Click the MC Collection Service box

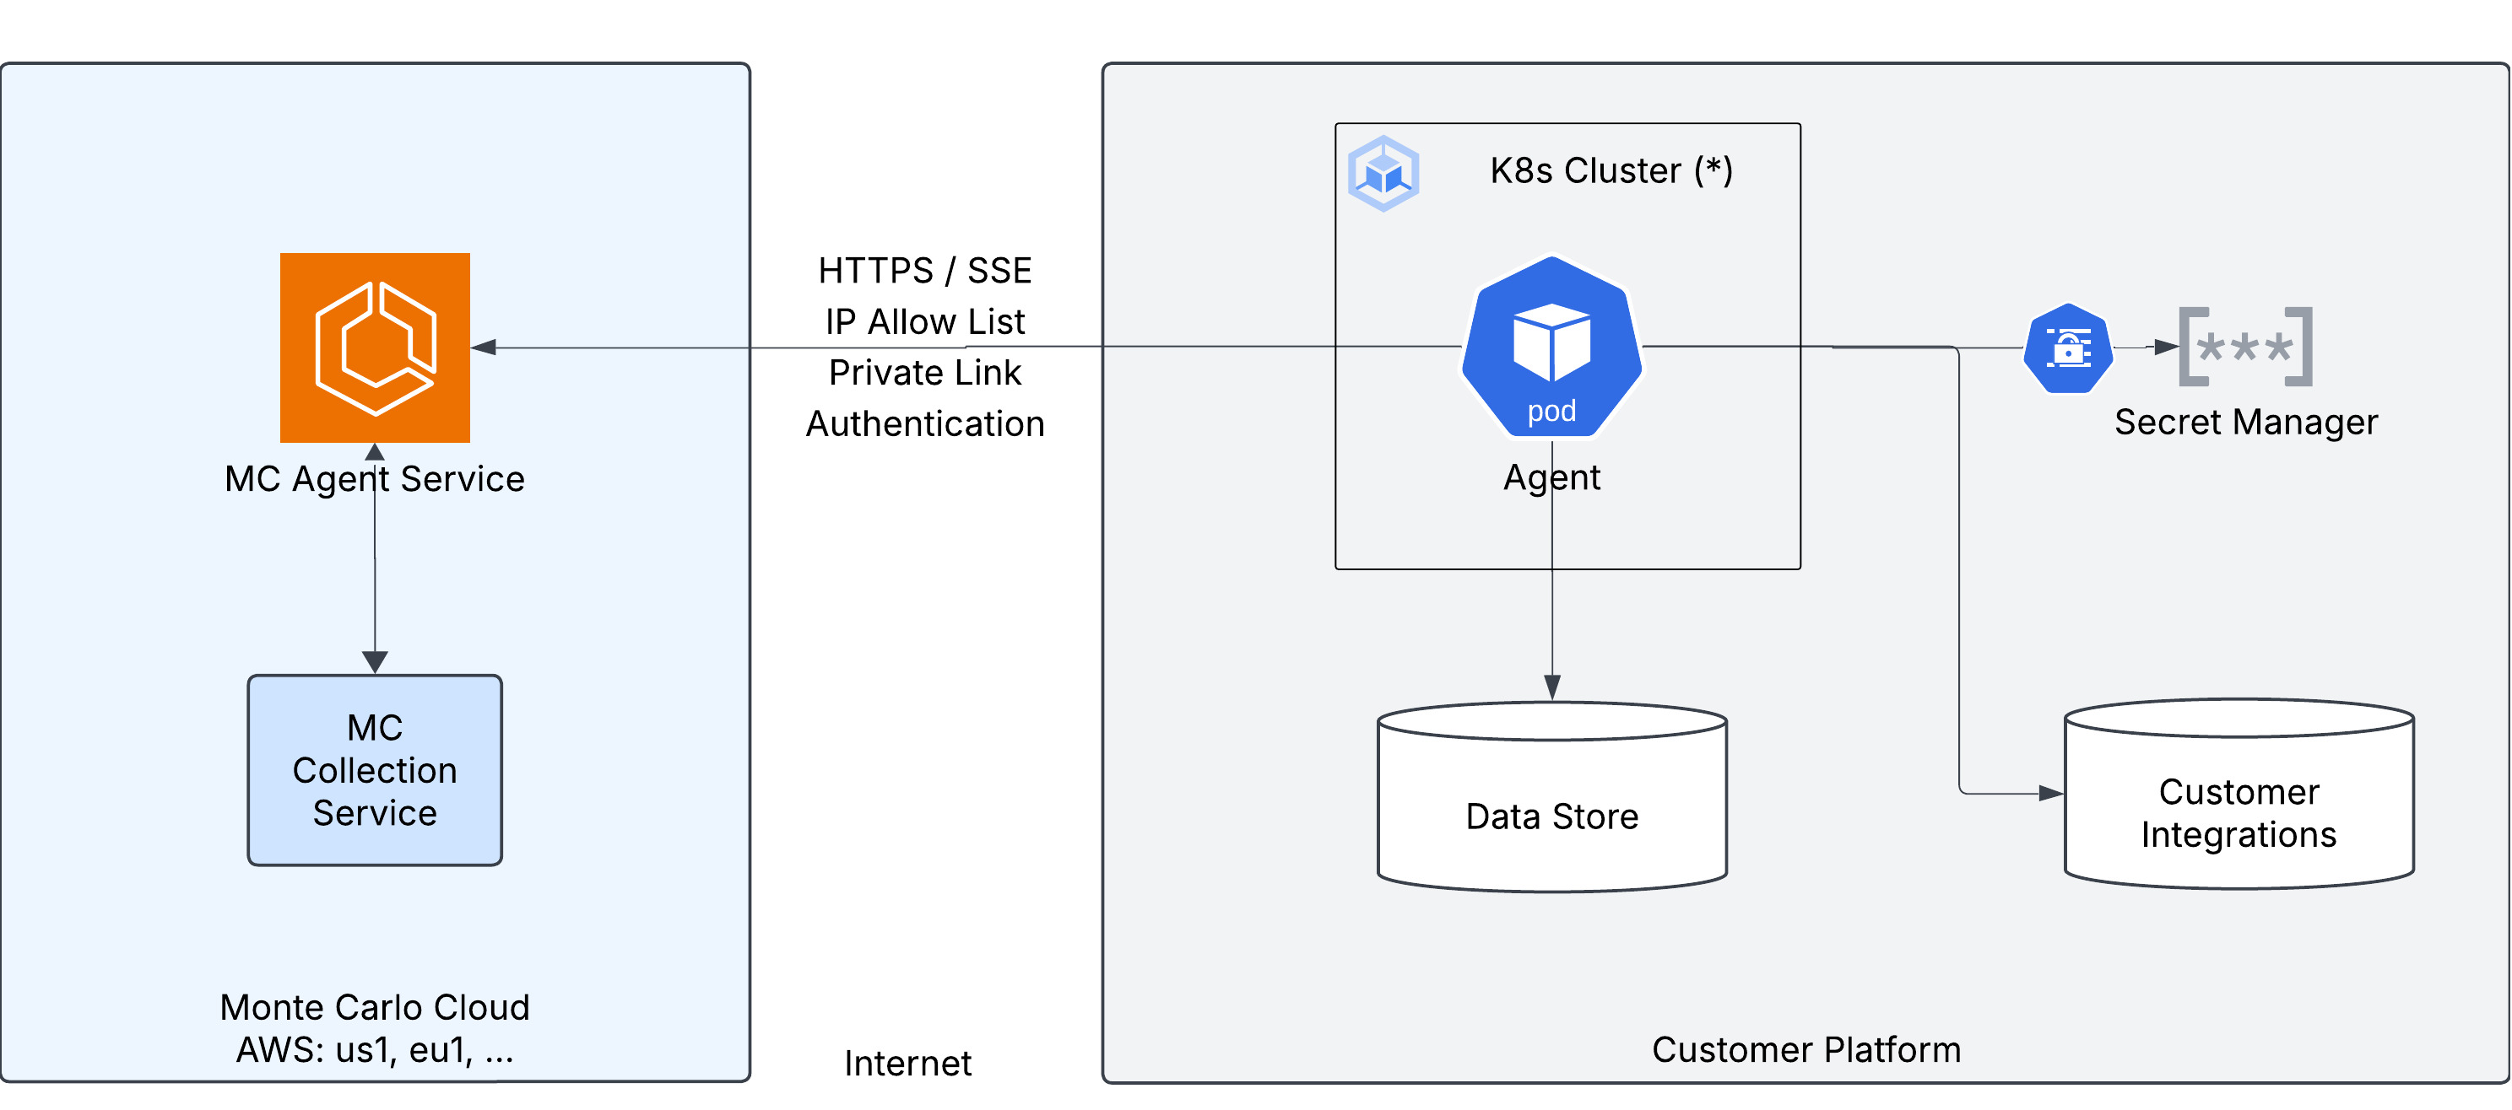375,770
